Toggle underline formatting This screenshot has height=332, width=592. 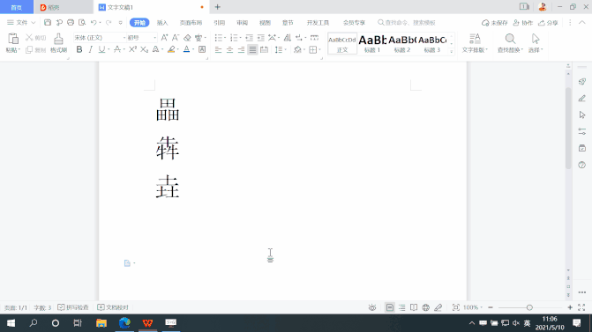click(x=101, y=49)
